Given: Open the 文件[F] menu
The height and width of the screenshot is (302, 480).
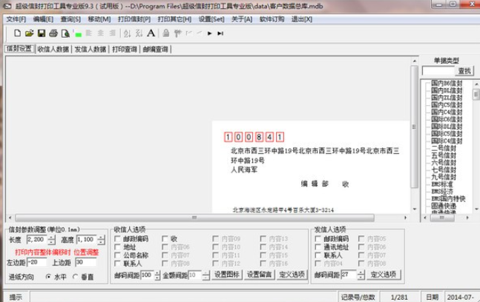Looking at the screenshot, I should click(x=16, y=19).
